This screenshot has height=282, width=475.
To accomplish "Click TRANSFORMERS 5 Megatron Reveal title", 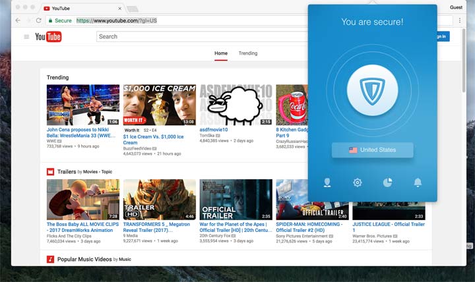I will pyautogui.click(x=156, y=227).
